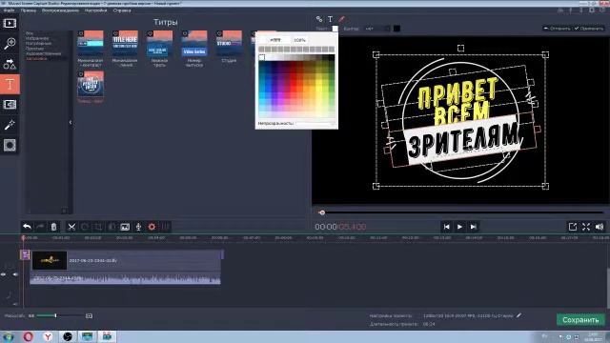Screen dimensions: 610x343
Task: Open the Правка menu
Action: coord(29,10)
